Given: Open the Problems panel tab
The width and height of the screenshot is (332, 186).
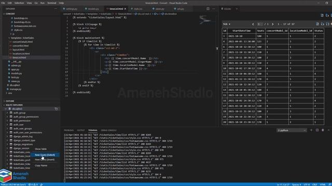Looking at the screenshot, I should click(68, 130).
